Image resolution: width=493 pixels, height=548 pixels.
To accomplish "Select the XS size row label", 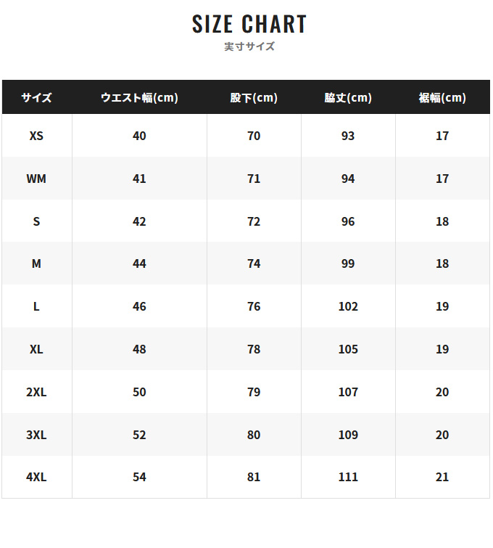I will pyautogui.click(x=36, y=136).
